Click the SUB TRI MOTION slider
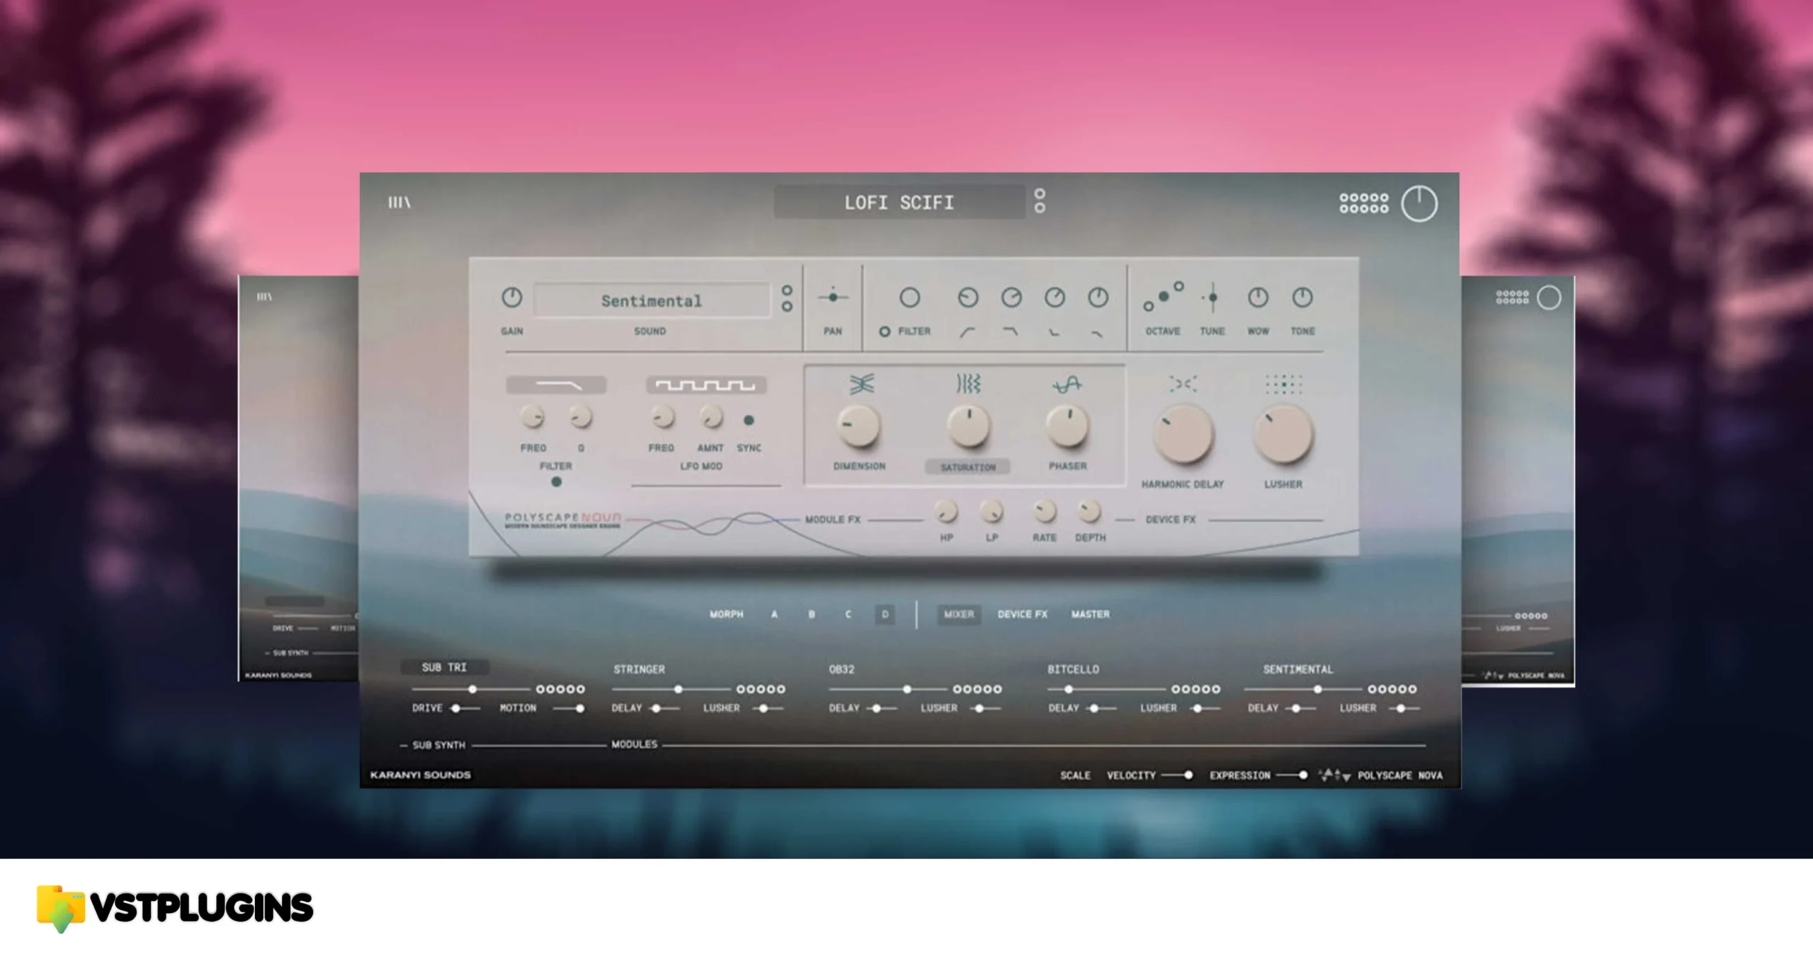Screen dimensions: 1813x961 [x=570, y=708]
